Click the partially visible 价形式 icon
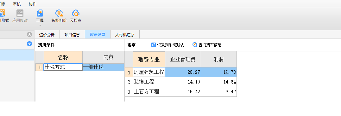This screenshot has height=116, width=341. point(2,14)
